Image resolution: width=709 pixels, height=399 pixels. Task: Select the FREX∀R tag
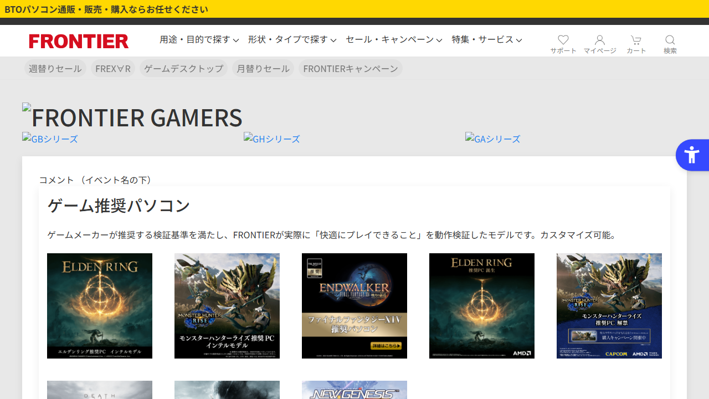tap(113, 68)
